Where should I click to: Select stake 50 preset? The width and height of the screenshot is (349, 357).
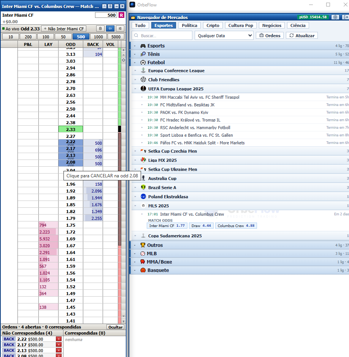point(63,37)
